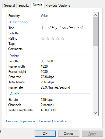Click the scrollbar down arrow
The width and height of the screenshot is (105, 139).
(x=95, y=113)
